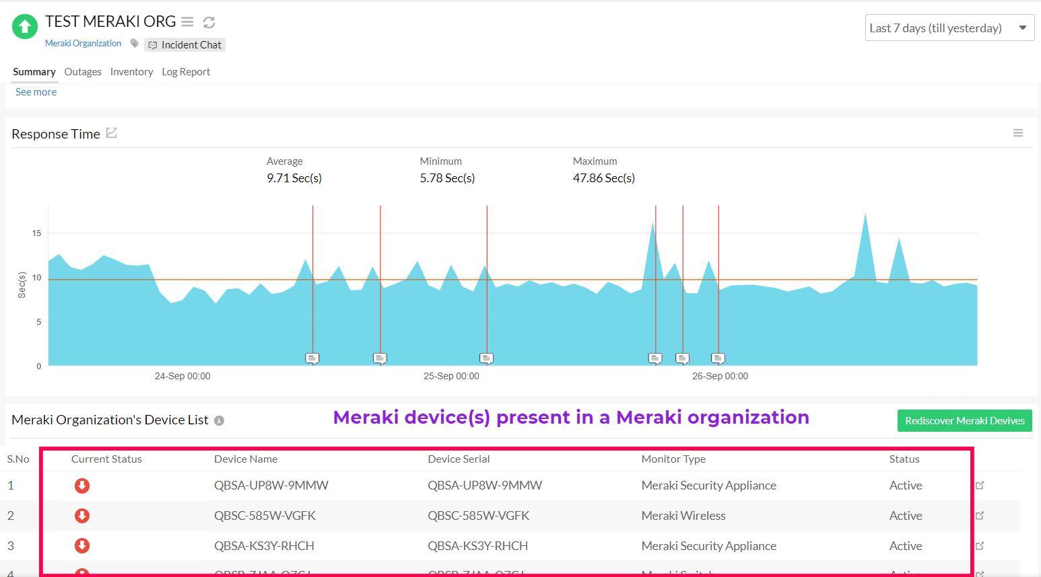
Task: Open Incident Chat
Action: click(x=185, y=45)
